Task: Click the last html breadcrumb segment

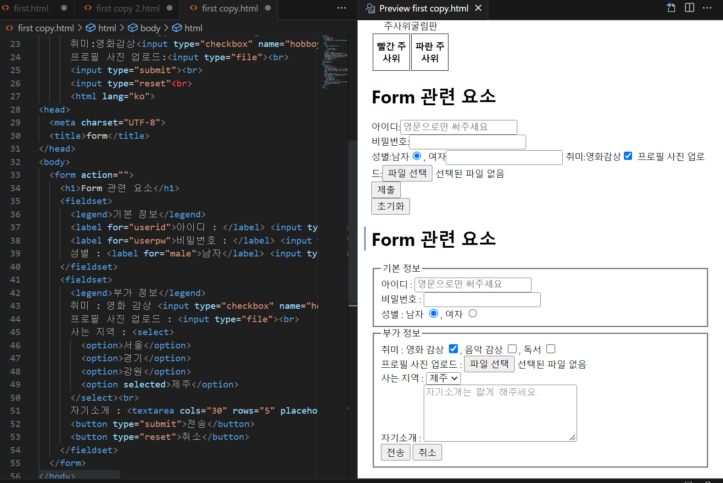Action: (x=193, y=28)
